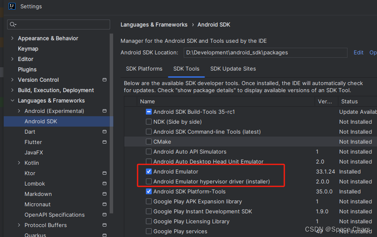Check Google Play Licensing Library
This screenshot has height=237, width=377.
click(148, 221)
